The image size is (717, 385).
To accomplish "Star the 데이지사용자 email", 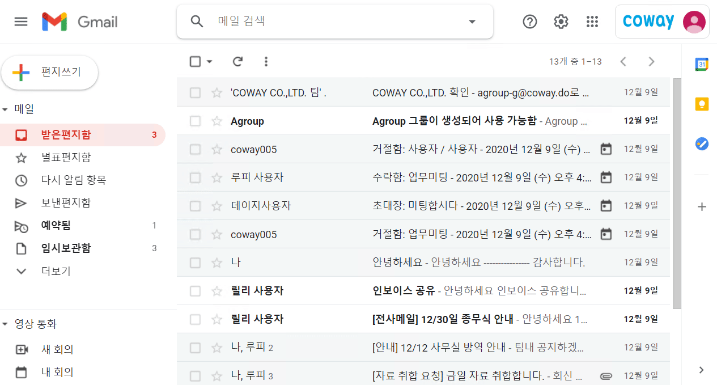I will coord(217,206).
